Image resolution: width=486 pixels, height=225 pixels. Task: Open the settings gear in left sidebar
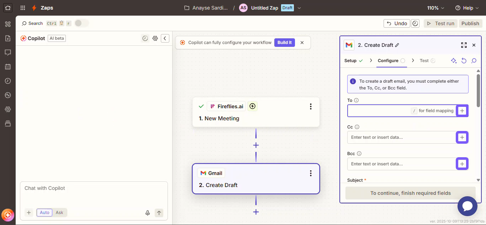(8, 109)
